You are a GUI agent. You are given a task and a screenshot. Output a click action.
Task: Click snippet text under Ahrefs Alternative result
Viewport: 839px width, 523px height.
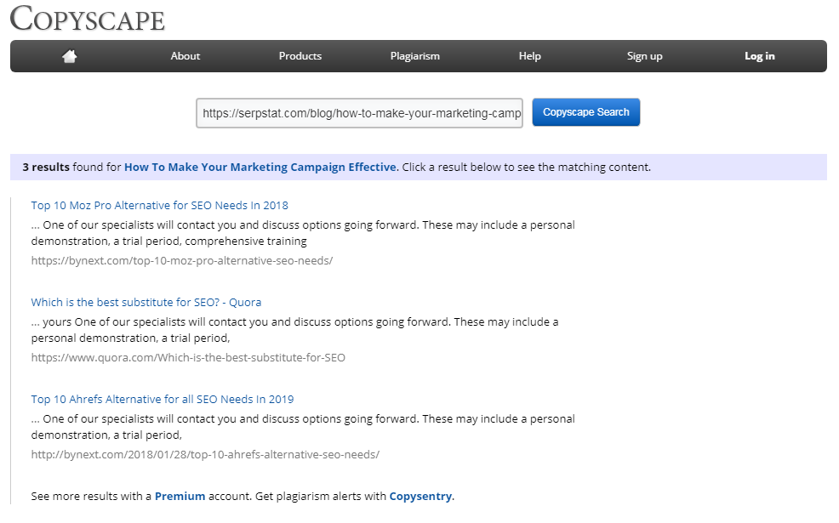coord(303,427)
